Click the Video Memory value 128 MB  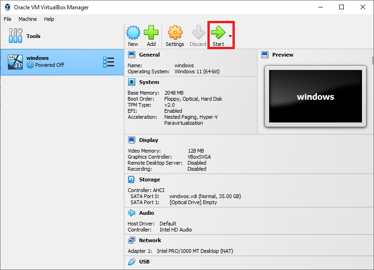196,151
